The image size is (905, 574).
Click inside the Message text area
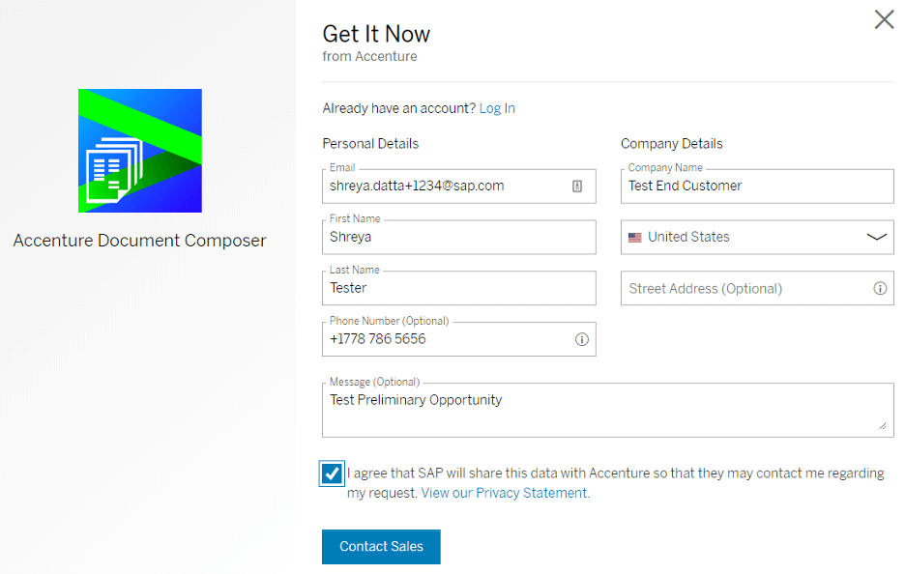click(x=608, y=410)
